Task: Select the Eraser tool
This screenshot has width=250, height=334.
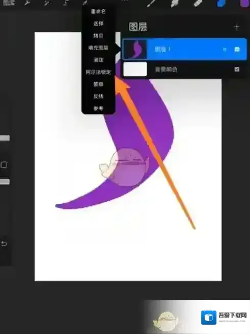Action: pos(198,4)
